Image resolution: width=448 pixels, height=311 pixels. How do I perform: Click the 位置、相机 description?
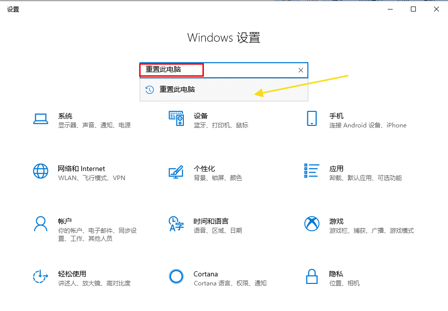(344, 283)
